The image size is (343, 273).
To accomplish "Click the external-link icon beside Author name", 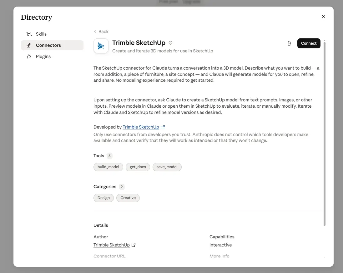I will pos(134,245).
